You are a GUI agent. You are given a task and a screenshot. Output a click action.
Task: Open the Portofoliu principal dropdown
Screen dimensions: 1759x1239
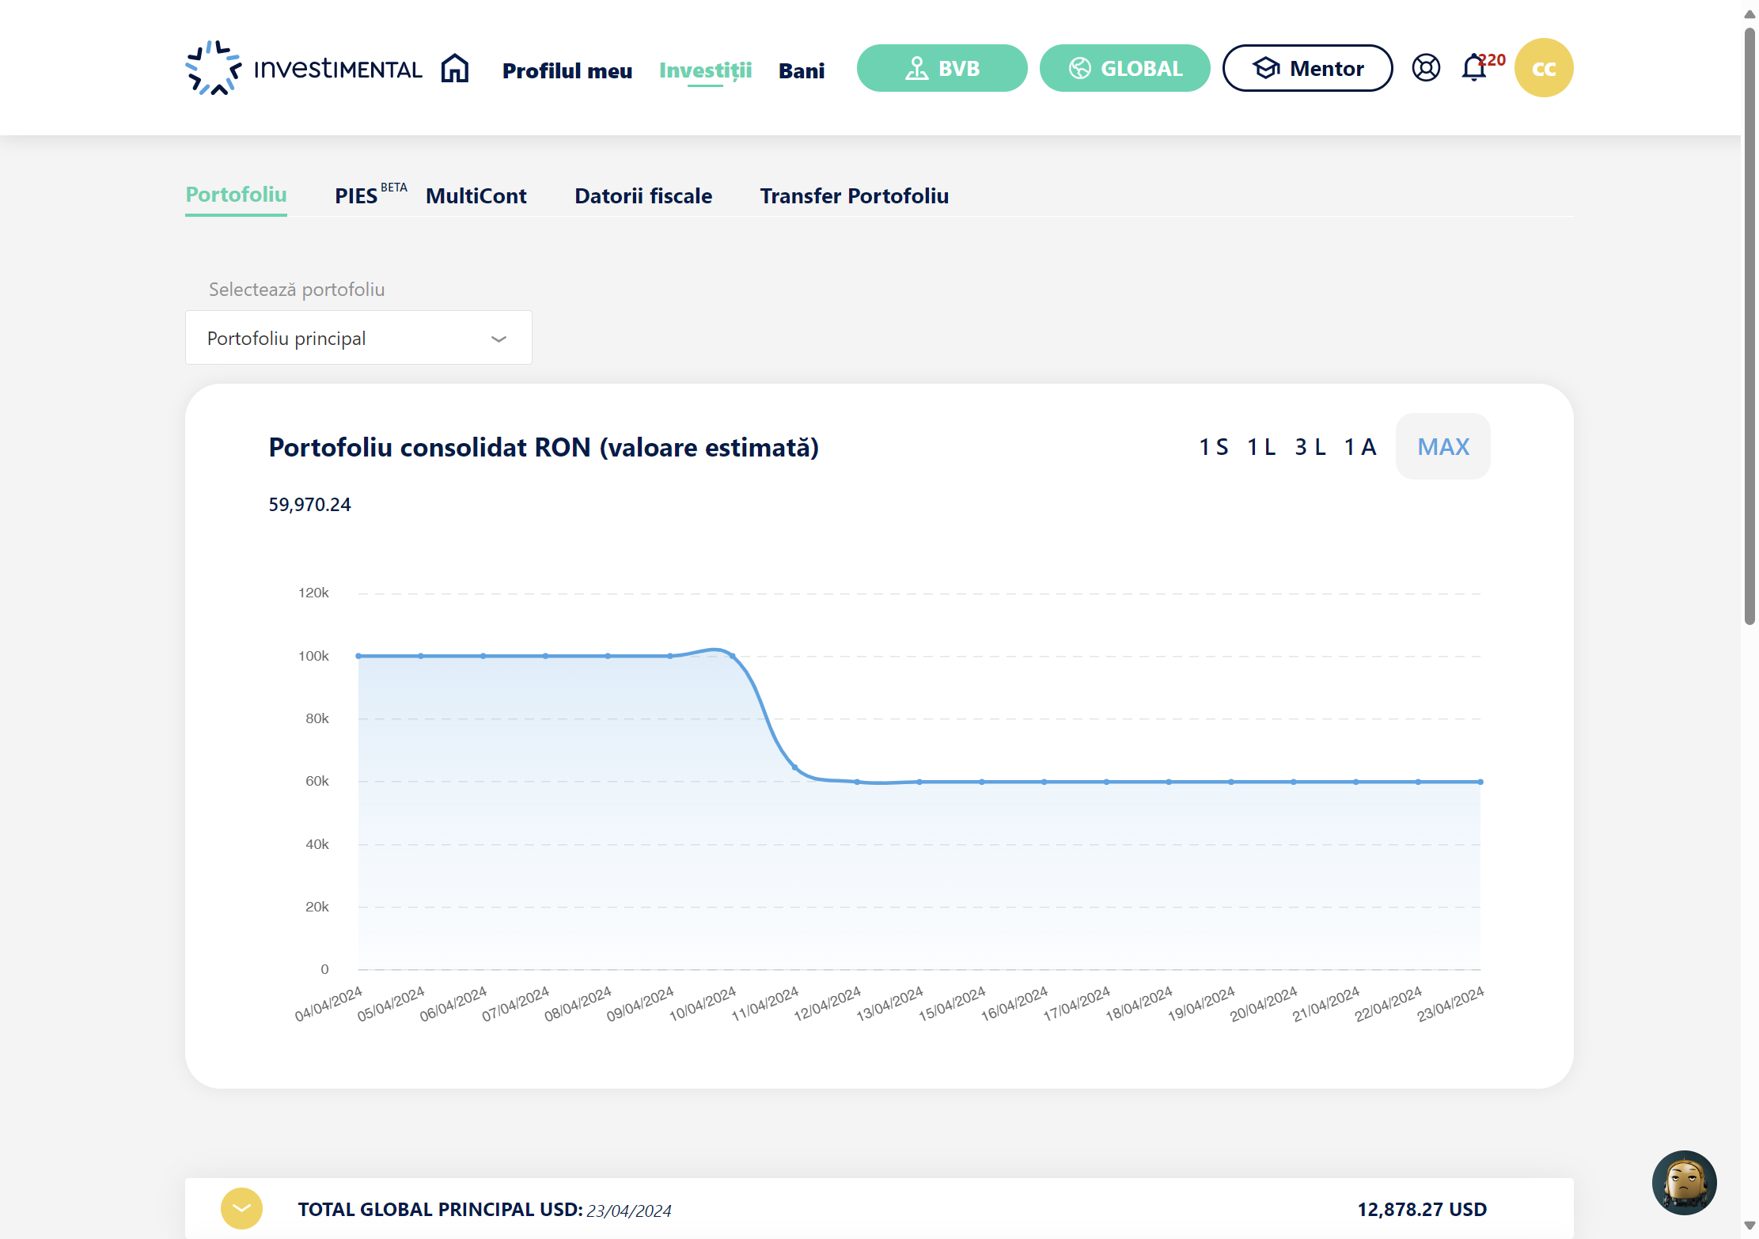(x=358, y=338)
